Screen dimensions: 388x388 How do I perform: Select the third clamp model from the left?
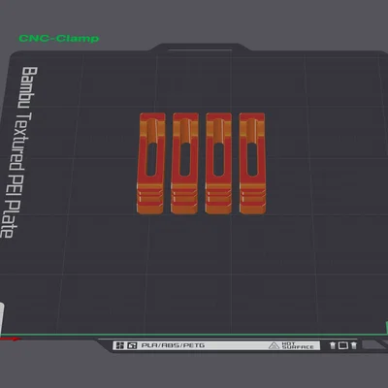coord(218,163)
